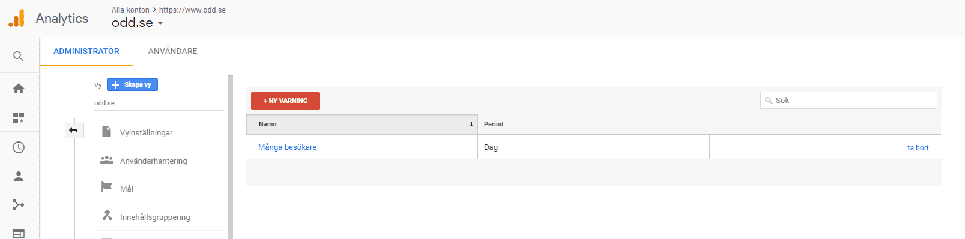The width and height of the screenshot is (965, 239).
Task: Click the back arrow button beside Vyinställningar
Action: pos(73,130)
